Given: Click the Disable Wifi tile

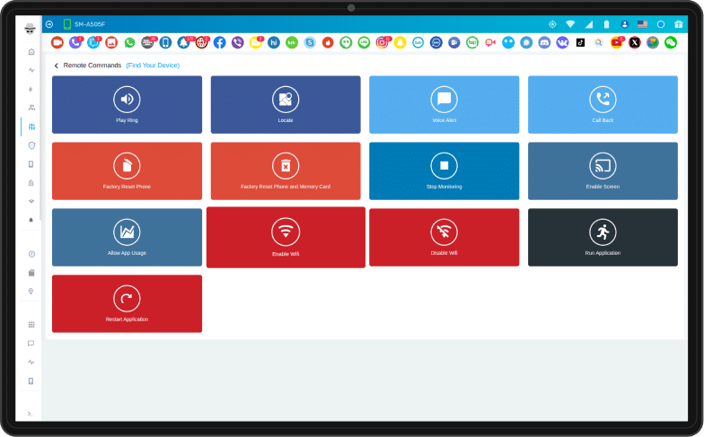Looking at the screenshot, I should [x=444, y=237].
